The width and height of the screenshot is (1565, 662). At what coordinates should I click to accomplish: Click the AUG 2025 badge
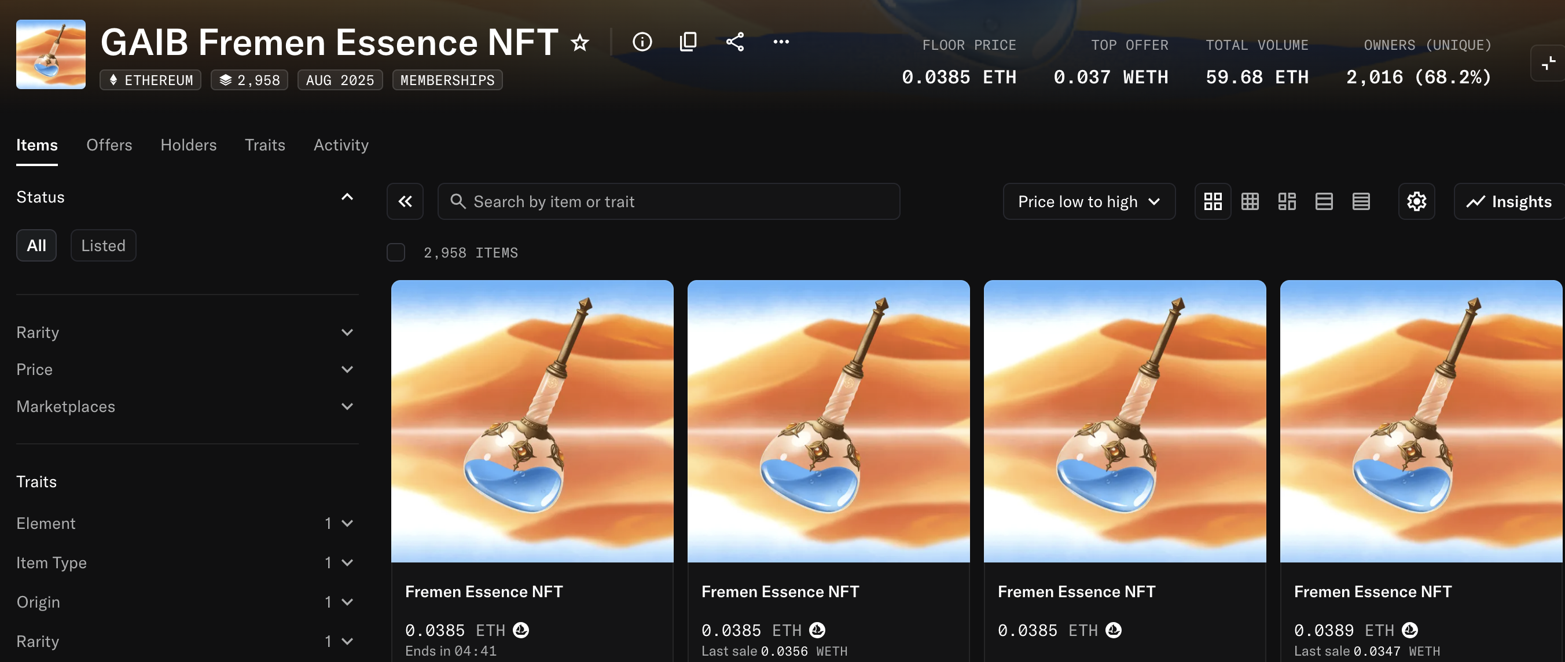click(340, 80)
